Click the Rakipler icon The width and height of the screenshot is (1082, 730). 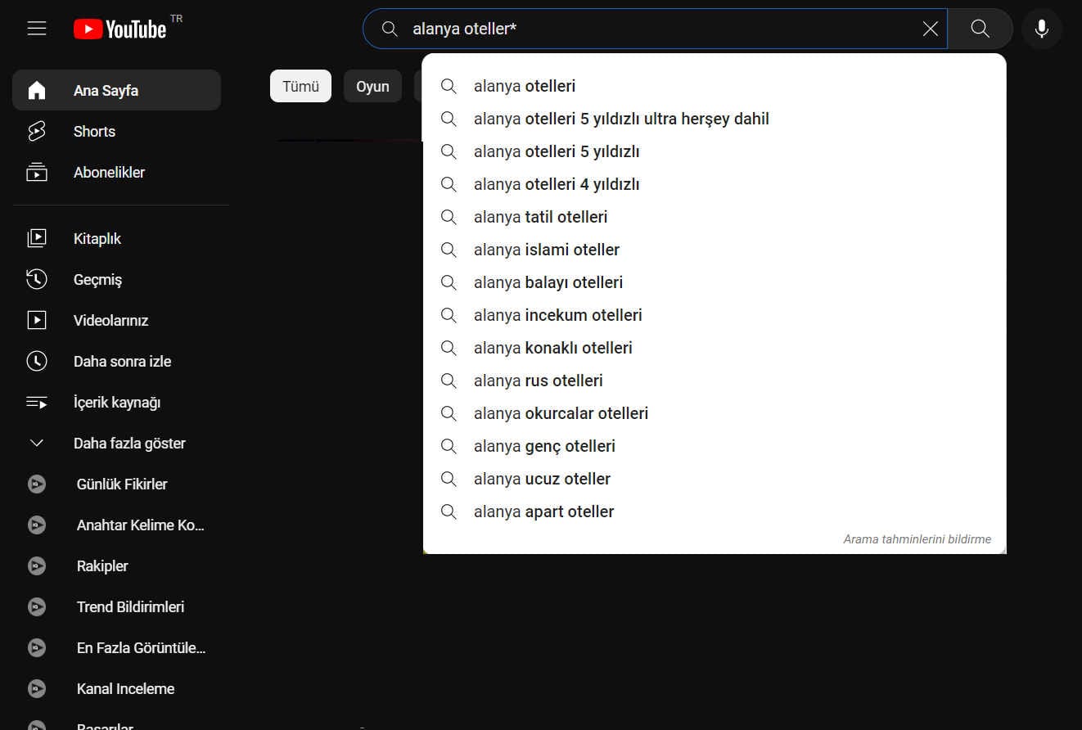(37, 566)
